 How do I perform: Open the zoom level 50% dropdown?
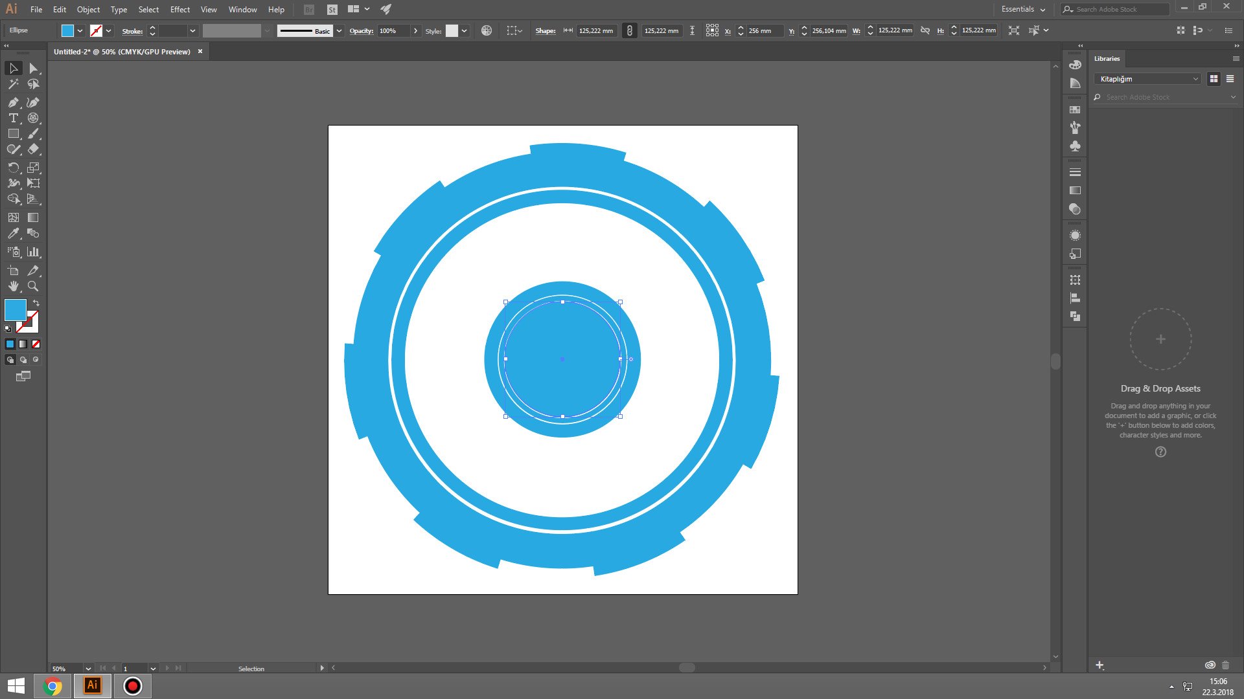[x=88, y=669]
